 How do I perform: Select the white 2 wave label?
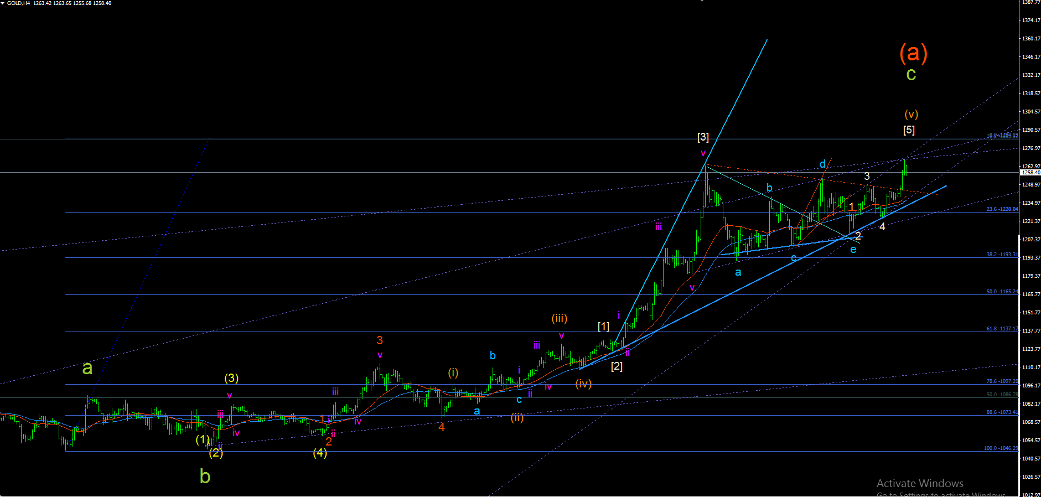[858, 236]
